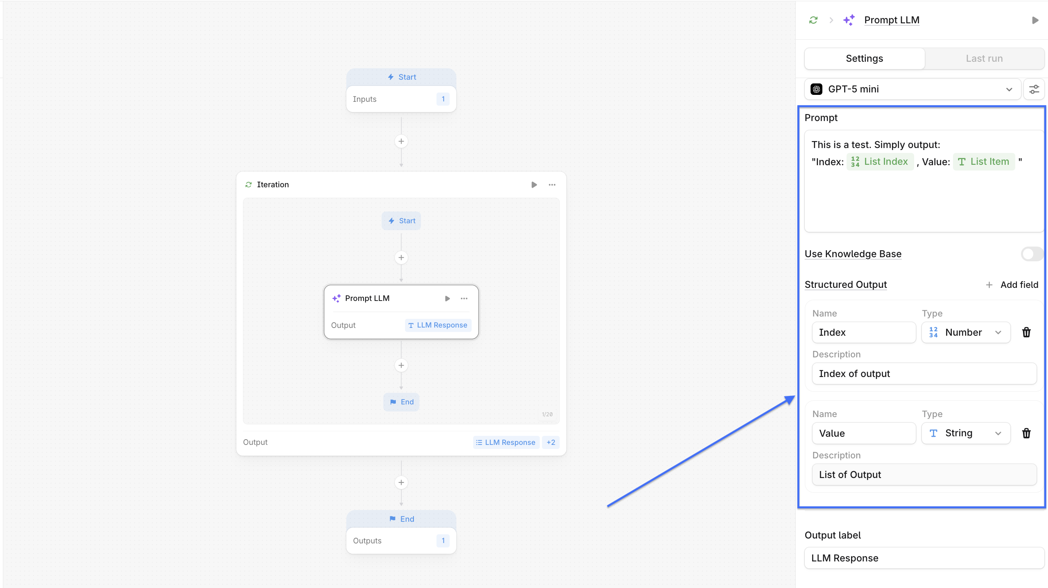The image size is (1048, 588).
Task: Delete the Value structured output field
Action: (x=1026, y=433)
